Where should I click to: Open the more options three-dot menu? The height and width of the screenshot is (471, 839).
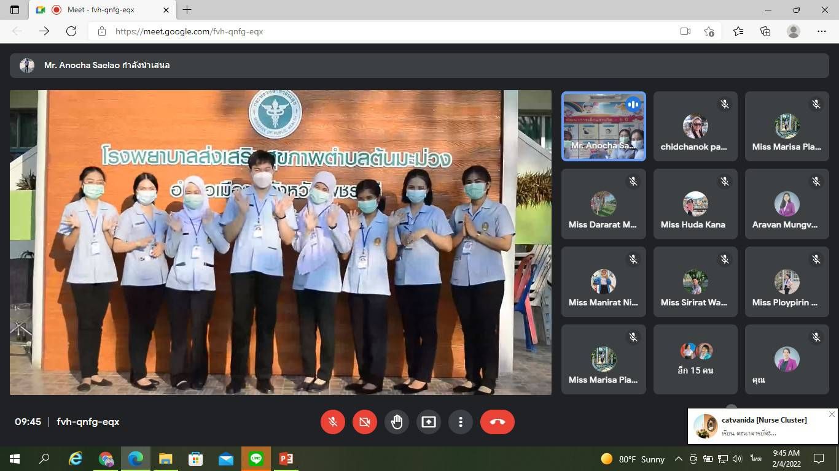(461, 422)
